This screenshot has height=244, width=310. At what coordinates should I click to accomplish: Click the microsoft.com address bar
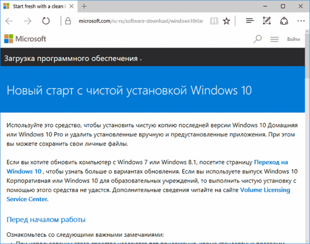click(x=141, y=21)
